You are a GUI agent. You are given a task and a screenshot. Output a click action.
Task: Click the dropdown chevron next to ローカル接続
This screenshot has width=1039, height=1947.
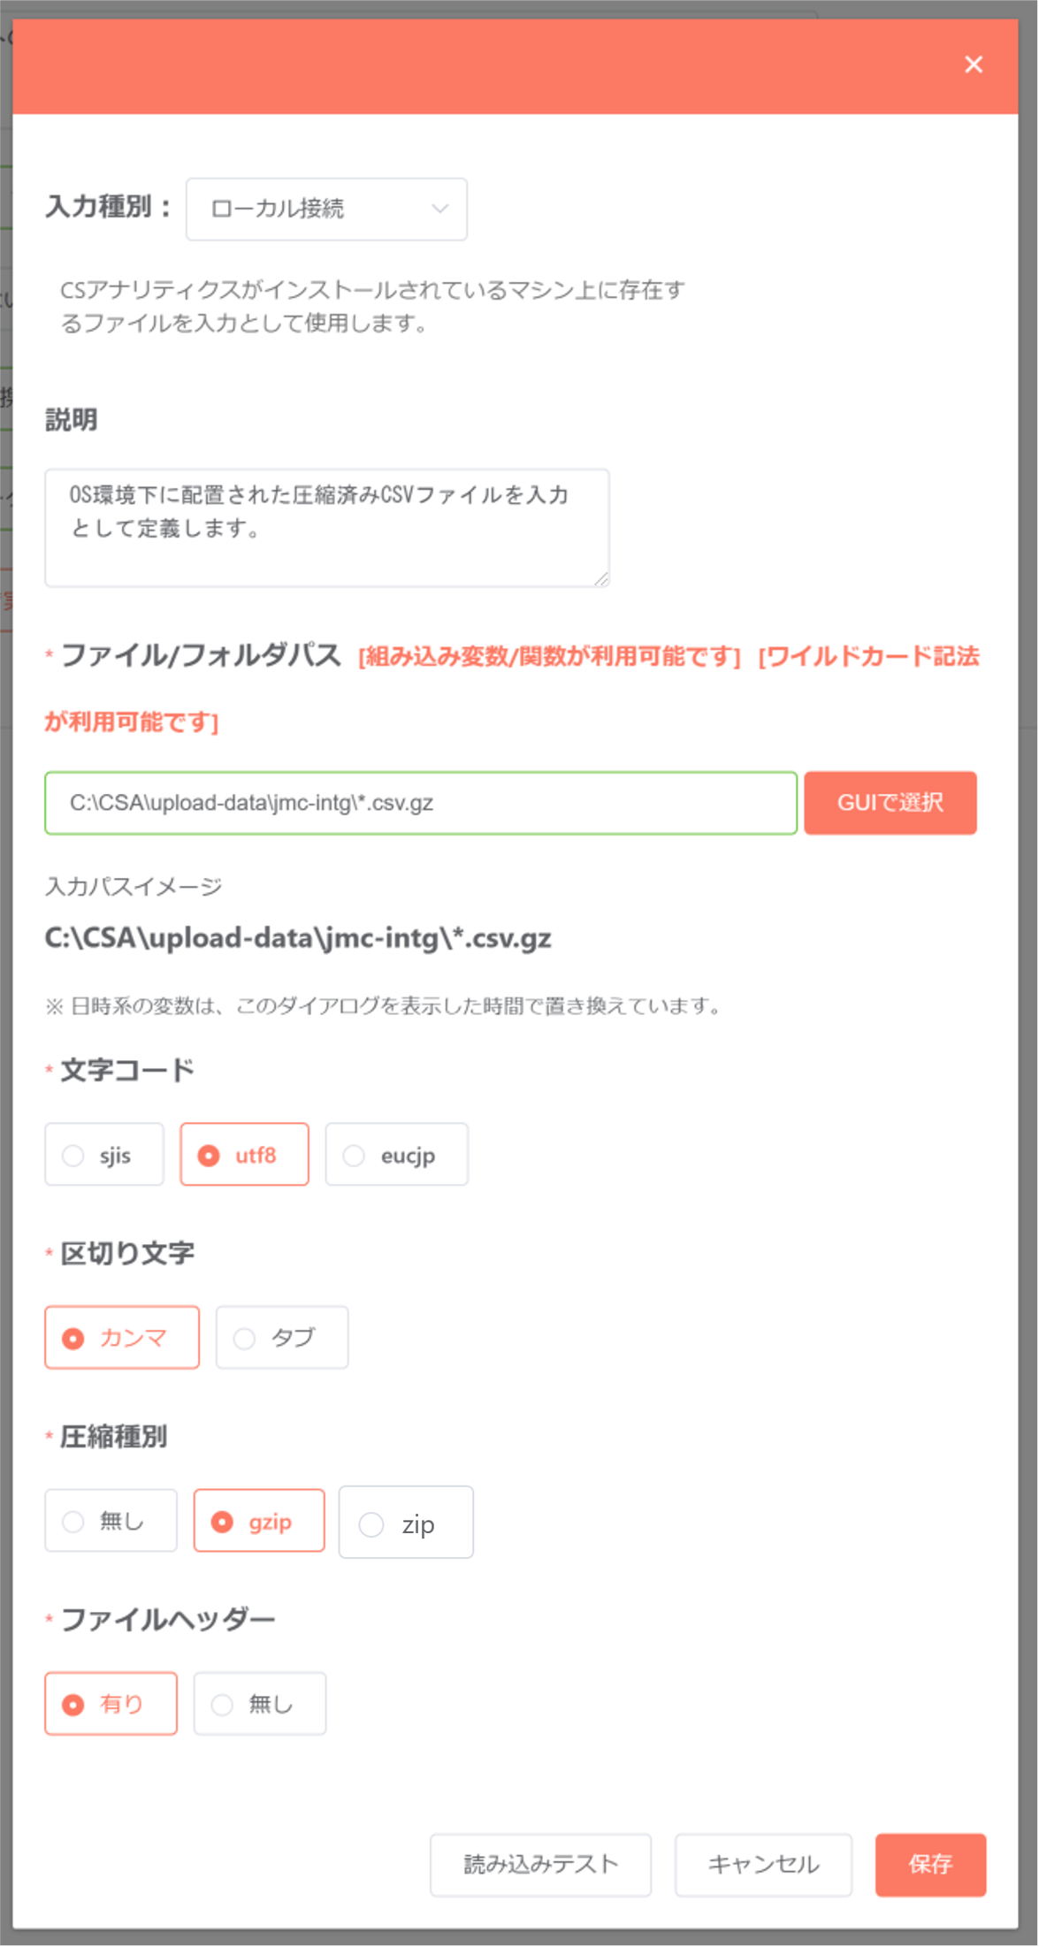coord(439,209)
